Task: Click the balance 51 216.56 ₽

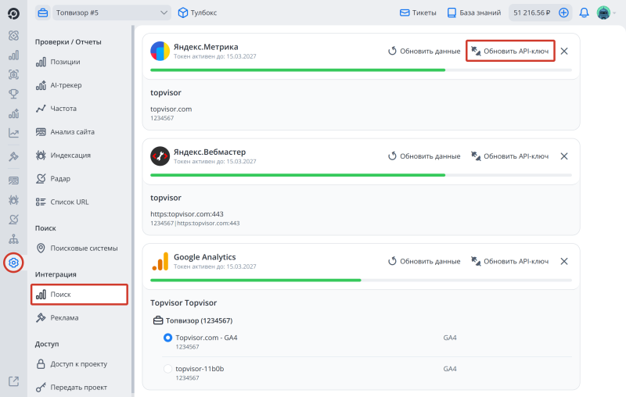Action: point(532,13)
